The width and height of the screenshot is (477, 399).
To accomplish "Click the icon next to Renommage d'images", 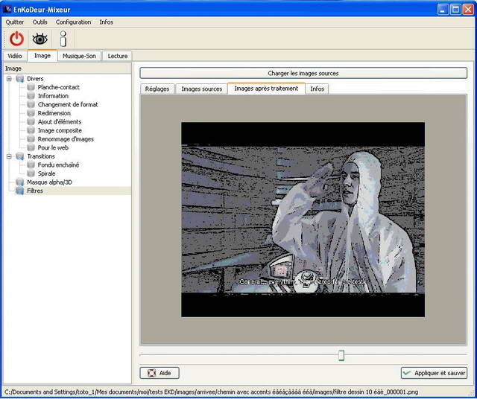I will click(x=31, y=139).
